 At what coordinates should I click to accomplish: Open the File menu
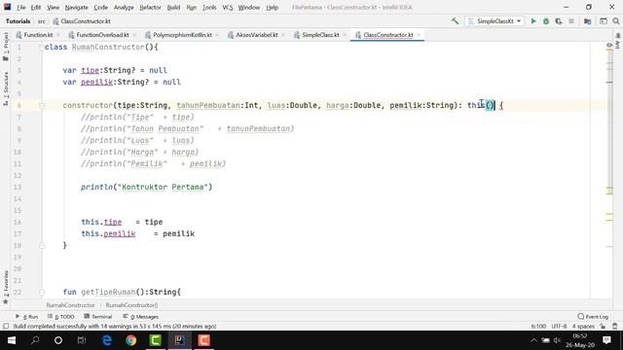click(x=21, y=7)
